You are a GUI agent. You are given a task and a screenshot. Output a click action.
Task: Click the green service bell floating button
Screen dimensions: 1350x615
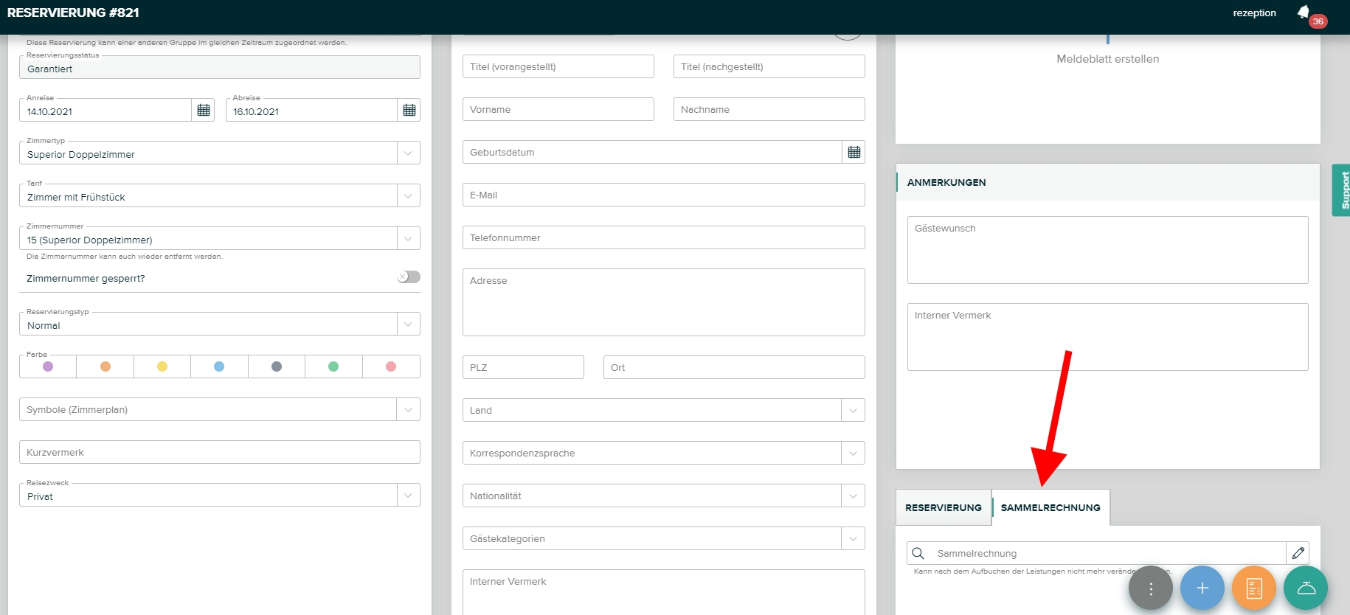pos(1305,588)
